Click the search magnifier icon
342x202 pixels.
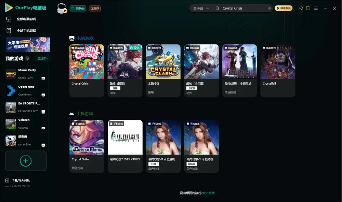pos(218,8)
